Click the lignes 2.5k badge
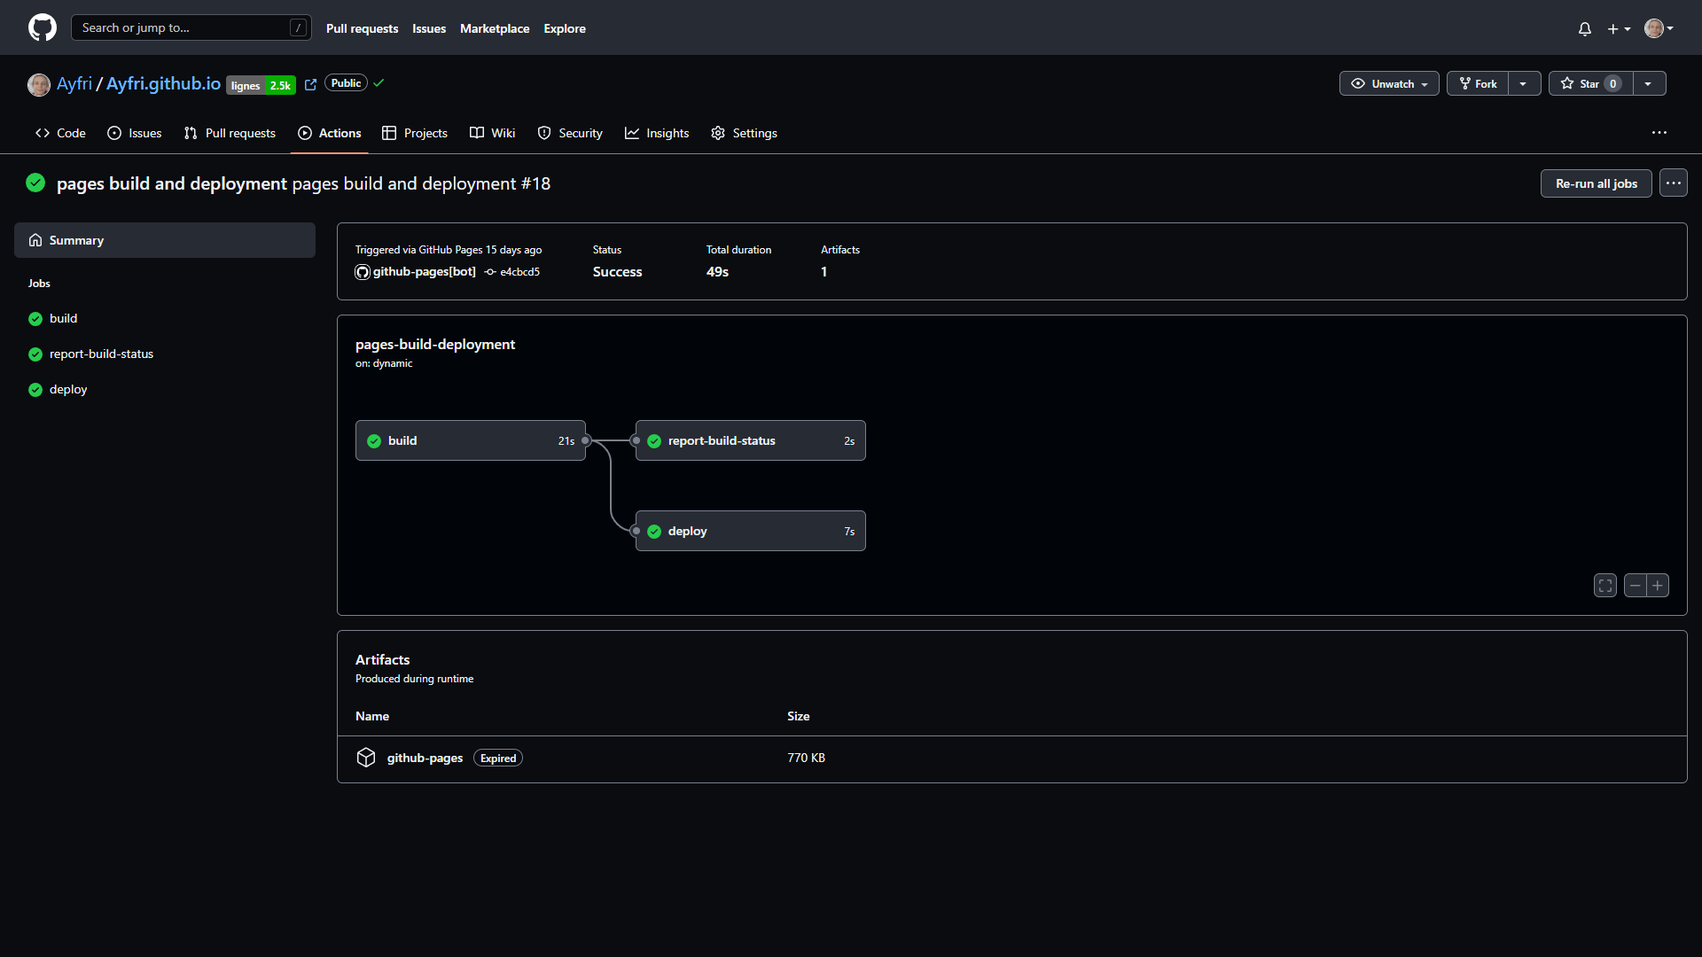Viewport: 1702px width, 957px height. pyautogui.click(x=261, y=85)
